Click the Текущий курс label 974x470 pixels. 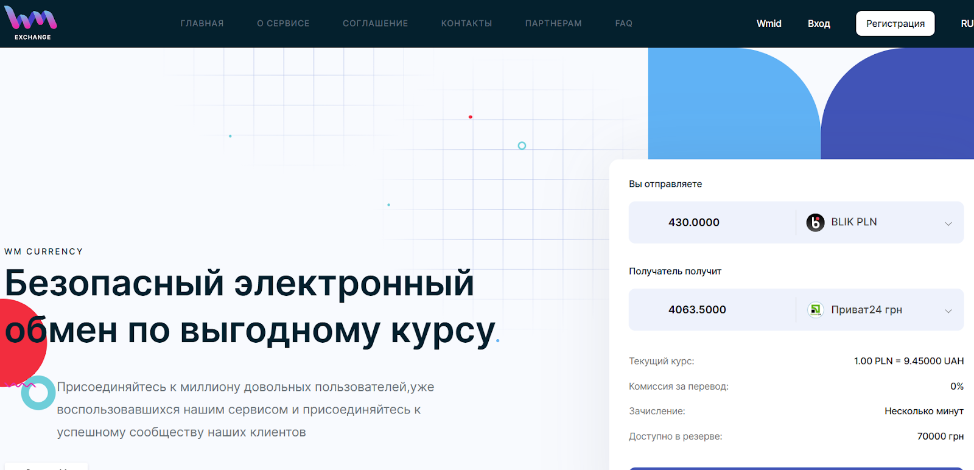[662, 361]
